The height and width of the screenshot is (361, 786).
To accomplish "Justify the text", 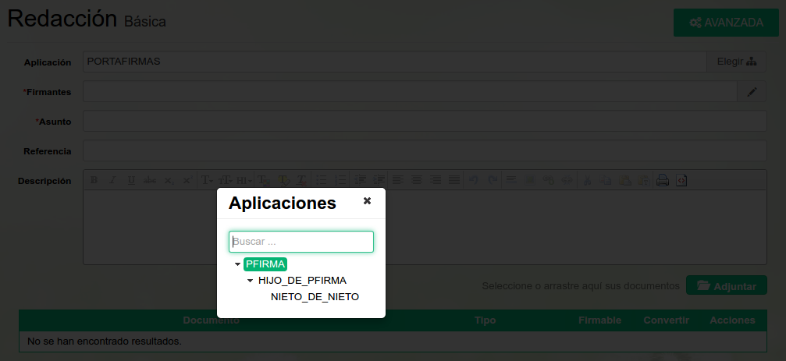I will pos(454,180).
